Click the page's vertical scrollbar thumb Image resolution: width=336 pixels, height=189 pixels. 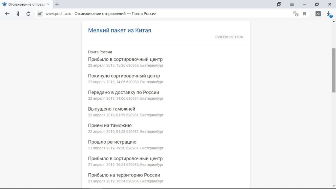point(334,70)
